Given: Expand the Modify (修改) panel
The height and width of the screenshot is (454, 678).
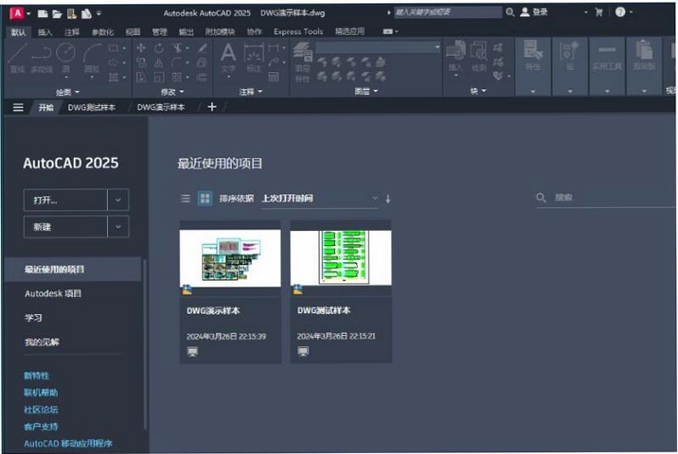Looking at the screenshot, I should click(x=172, y=92).
